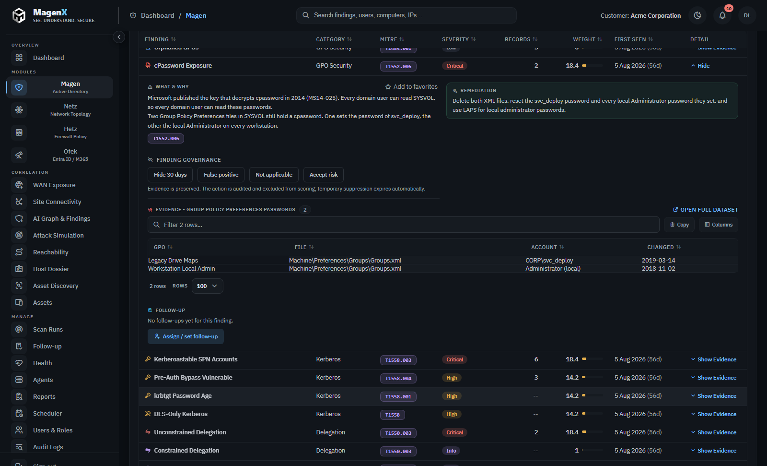Click AI Graph & Findings icon
The width and height of the screenshot is (767, 466).
[x=19, y=218]
